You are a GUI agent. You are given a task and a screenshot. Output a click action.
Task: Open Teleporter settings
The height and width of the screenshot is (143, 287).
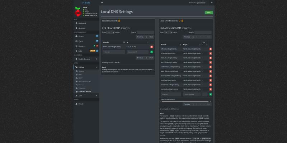pos(86,88)
